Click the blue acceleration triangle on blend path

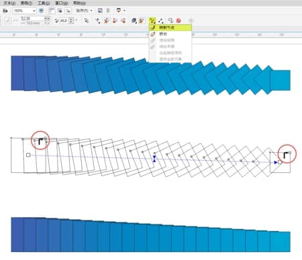tap(154, 159)
